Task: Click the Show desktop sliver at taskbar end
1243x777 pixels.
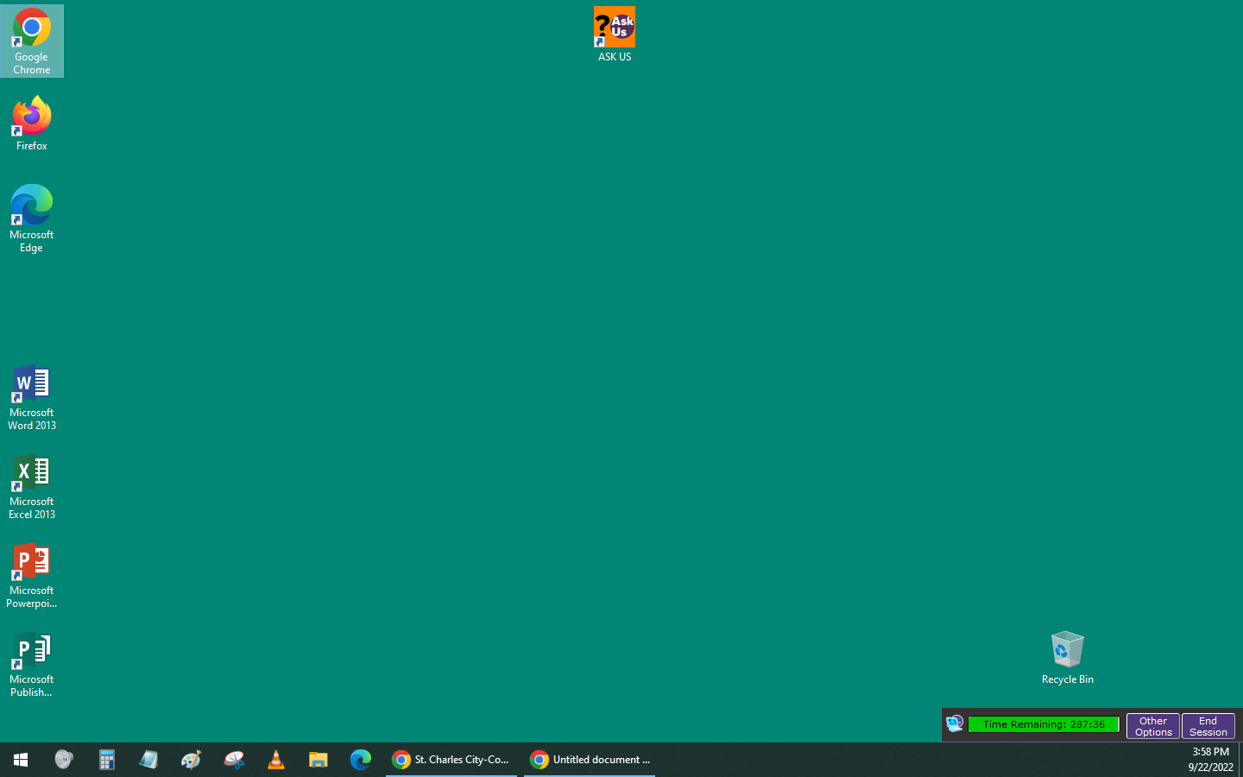Action: pos(1240,760)
